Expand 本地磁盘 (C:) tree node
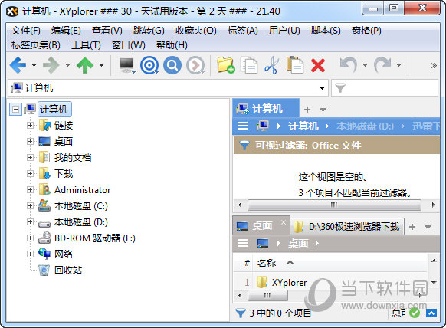446x328 pixels. [x=30, y=205]
